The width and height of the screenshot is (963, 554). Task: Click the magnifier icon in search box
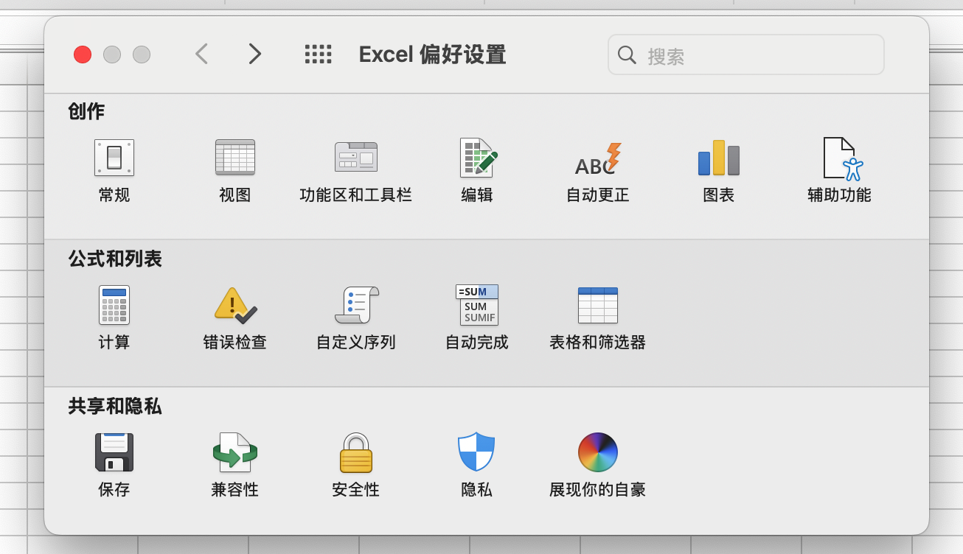[627, 55]
